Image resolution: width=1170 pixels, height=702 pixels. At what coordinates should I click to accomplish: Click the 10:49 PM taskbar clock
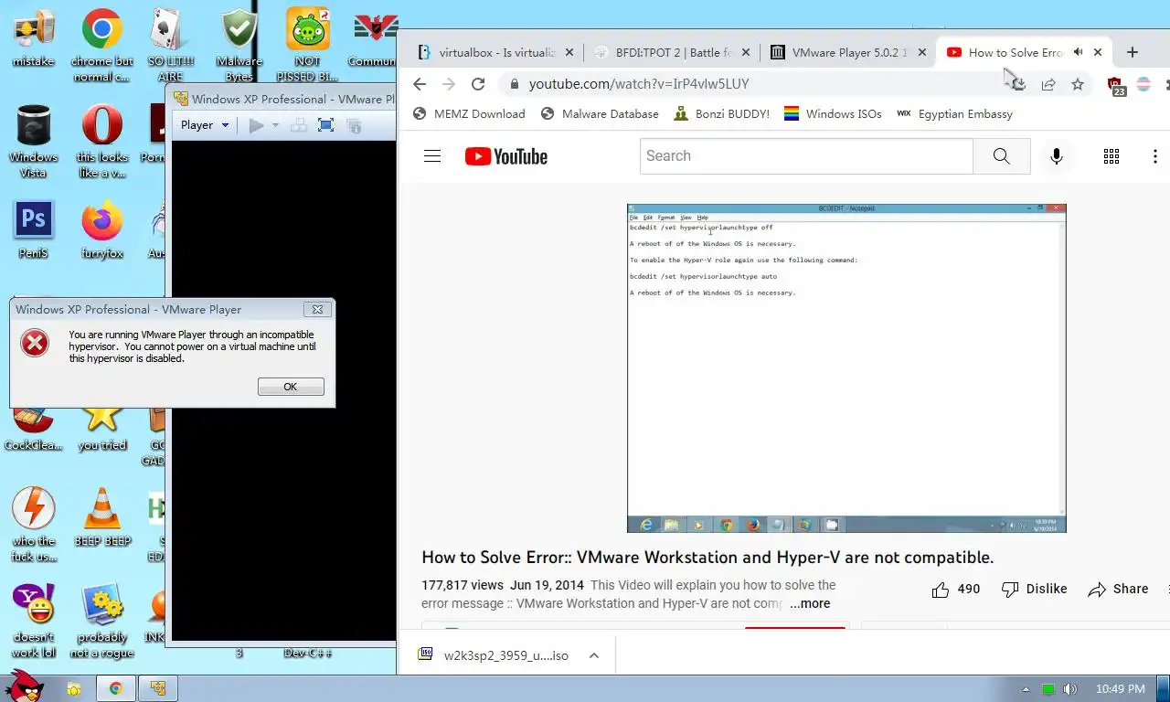(x=1120, y=688)
